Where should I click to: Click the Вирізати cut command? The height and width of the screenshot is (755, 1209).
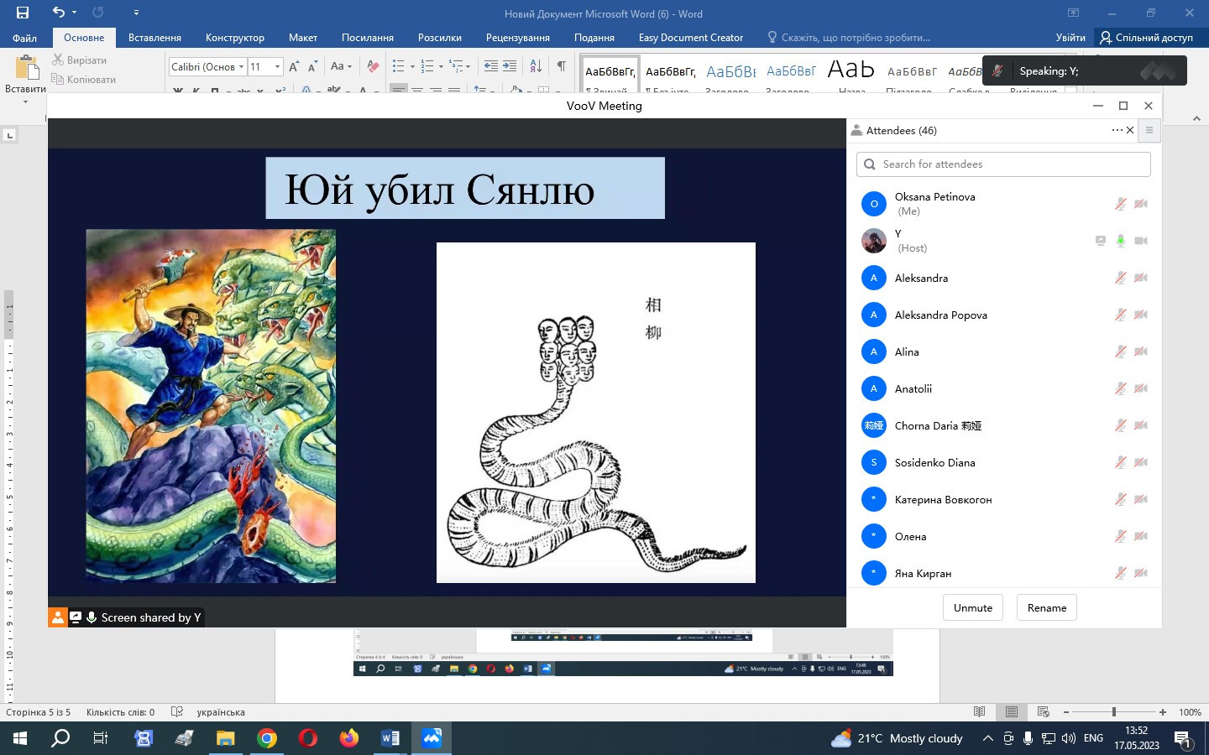click(x=80, y=60)
